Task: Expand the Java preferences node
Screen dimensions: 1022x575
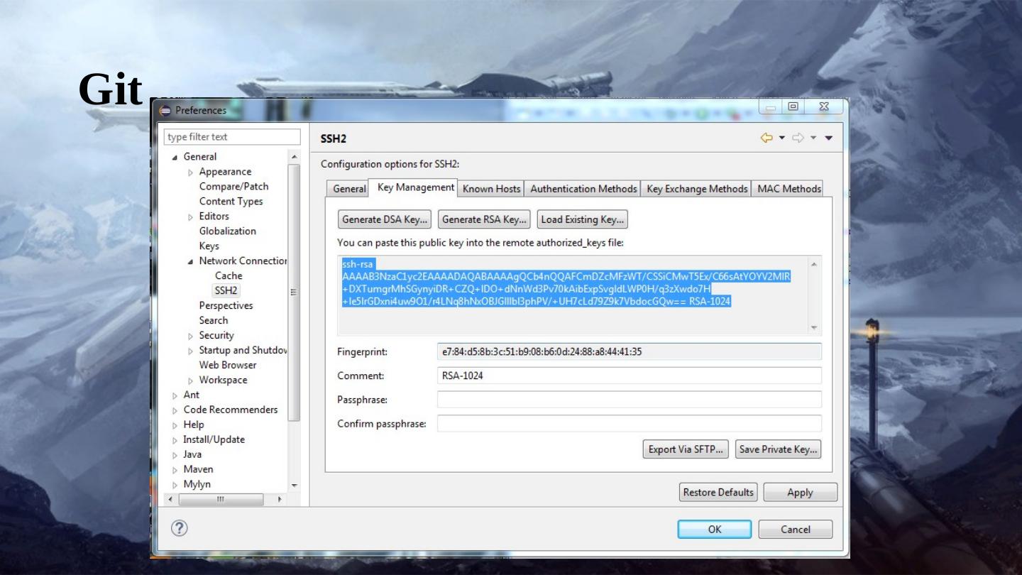Action: (175, 455)
